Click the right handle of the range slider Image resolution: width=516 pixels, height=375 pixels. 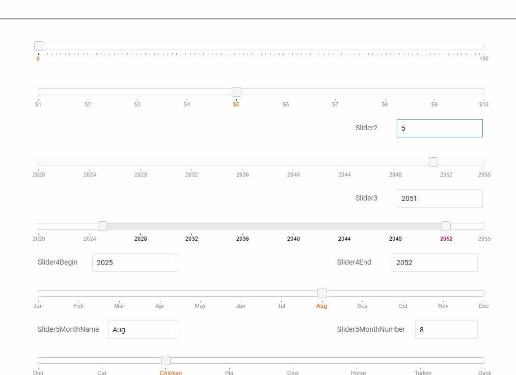click(447, 225)
